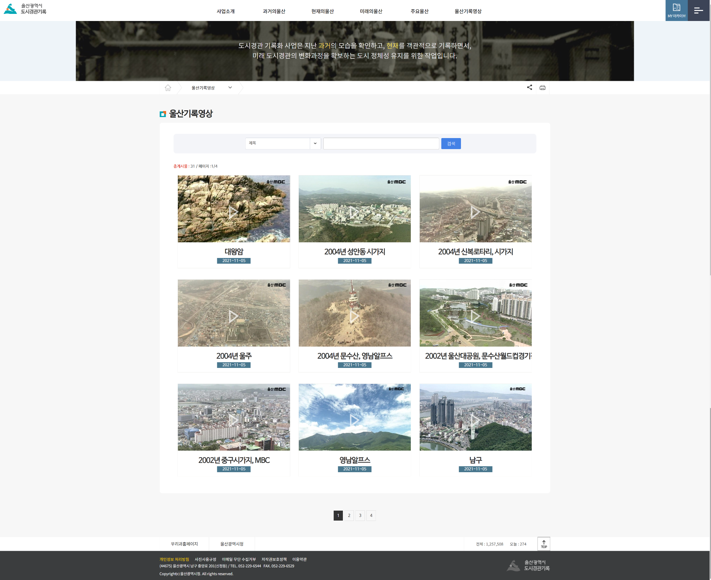Image resolution: width=711 pixels, height=580 pixels.
Task: Click the share icon
Action: 530,88
